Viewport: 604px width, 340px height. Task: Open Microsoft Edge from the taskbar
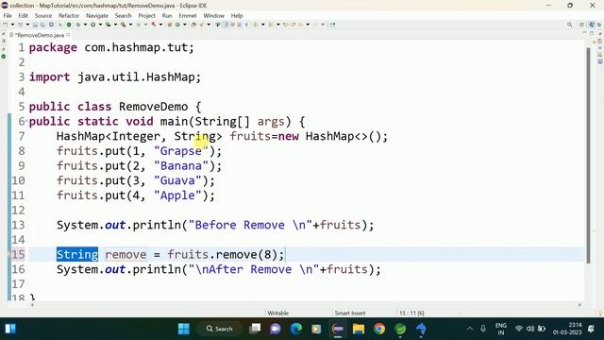pyautogui.click(x=296, y=329)
